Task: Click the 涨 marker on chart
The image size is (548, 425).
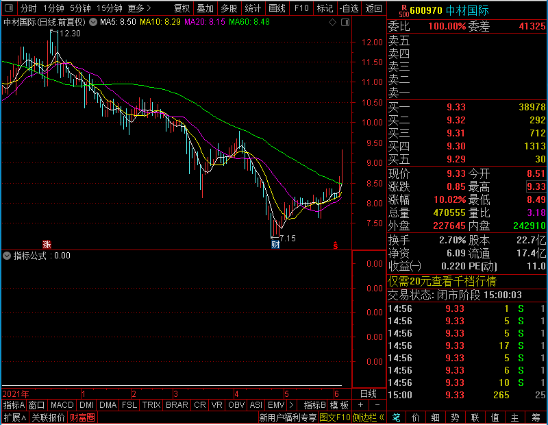Action: click(47, 244)
